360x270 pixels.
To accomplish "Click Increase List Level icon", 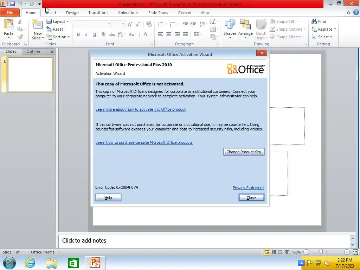I will [193, 24].
